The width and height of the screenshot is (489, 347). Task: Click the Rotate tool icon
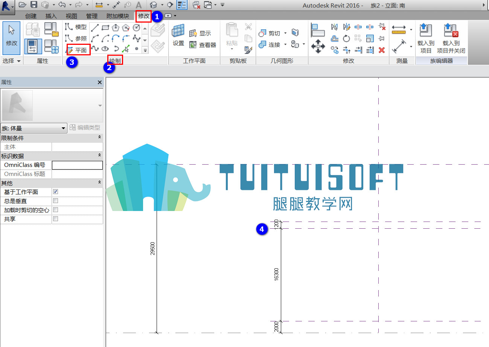(x=346, y=38)
